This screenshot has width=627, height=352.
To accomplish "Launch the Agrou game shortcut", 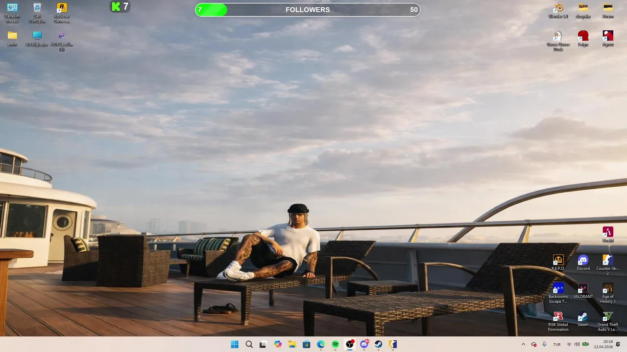I will (608, 39).
